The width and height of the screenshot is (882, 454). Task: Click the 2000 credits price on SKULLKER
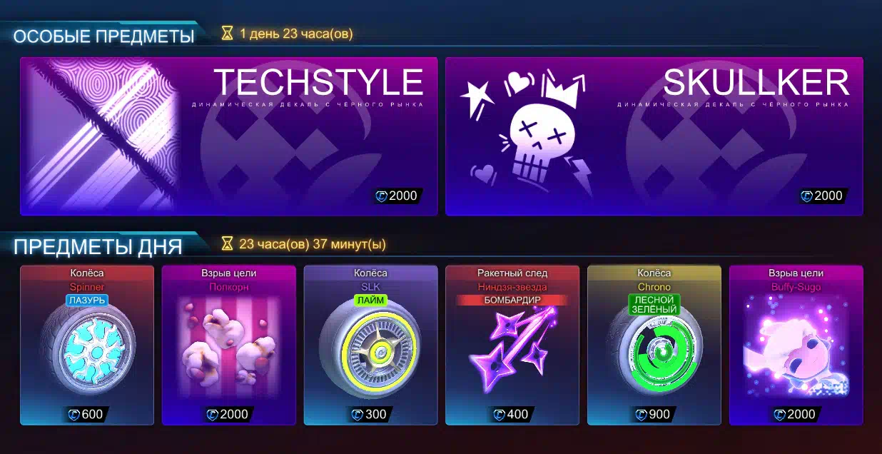click(x=822, y=196)
